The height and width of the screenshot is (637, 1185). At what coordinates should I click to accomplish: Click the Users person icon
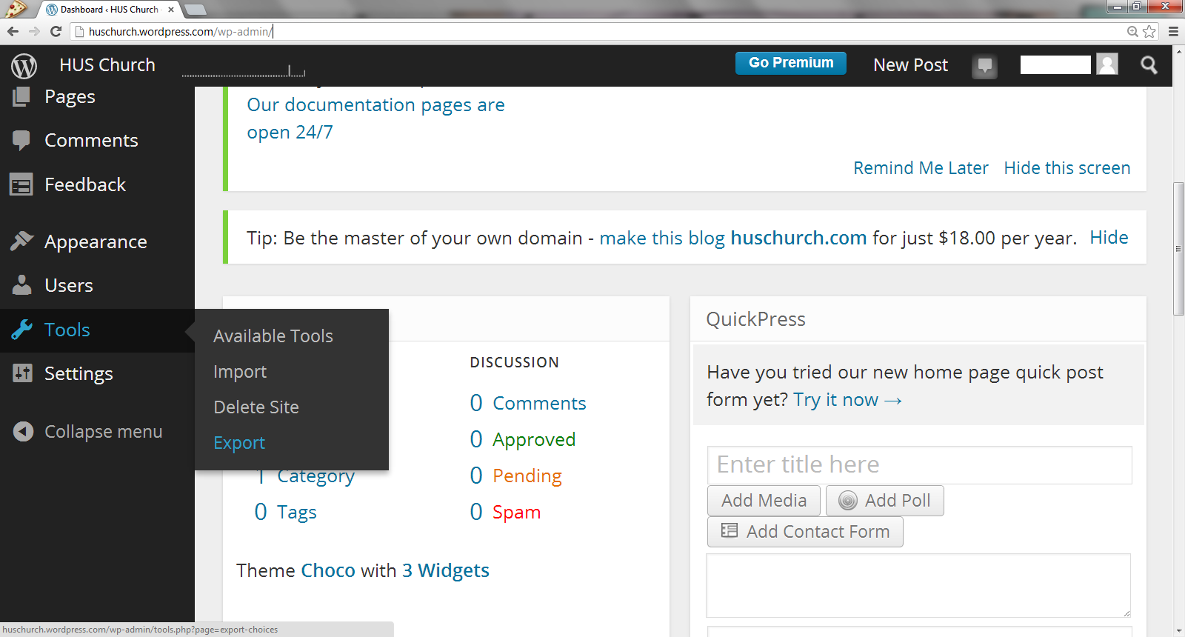(x=22, y=285)
